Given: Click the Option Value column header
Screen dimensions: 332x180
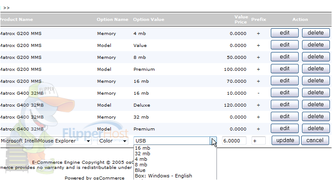Looking at the screenshot, I should [x=148, y=20].
